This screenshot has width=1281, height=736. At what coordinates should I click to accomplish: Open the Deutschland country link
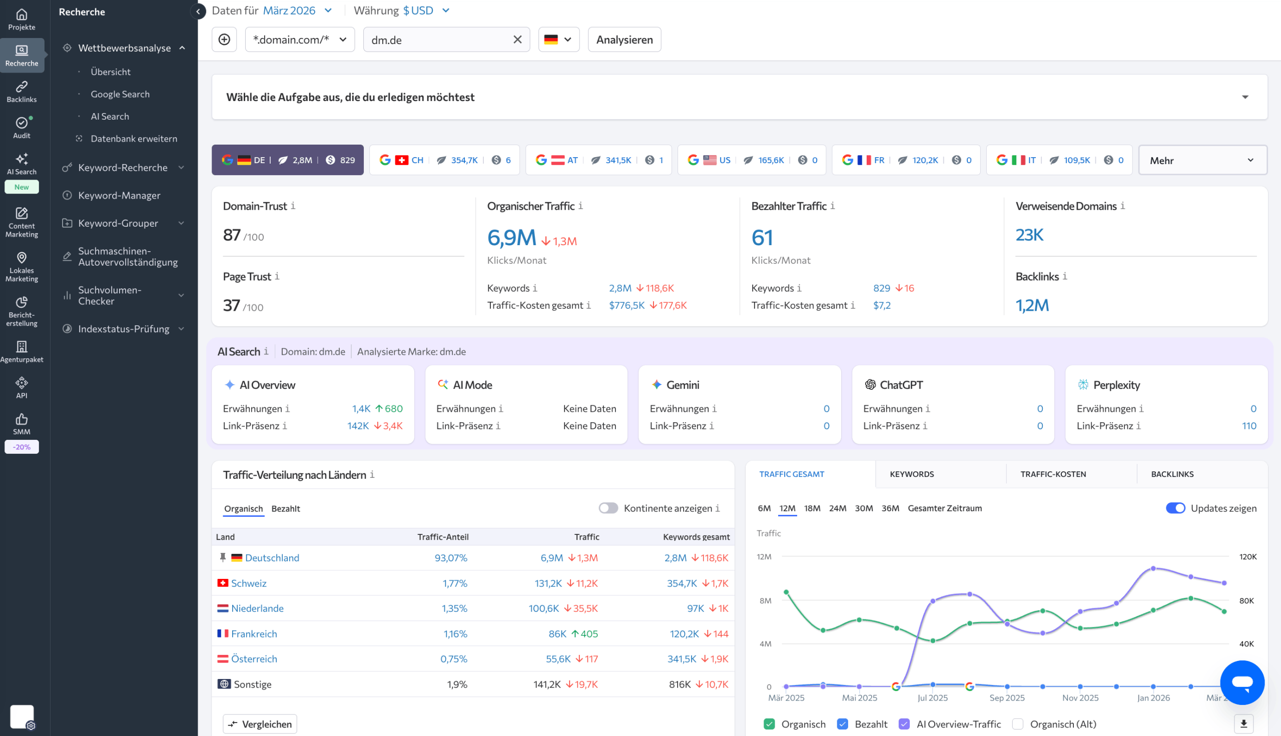tap(272, 557)
